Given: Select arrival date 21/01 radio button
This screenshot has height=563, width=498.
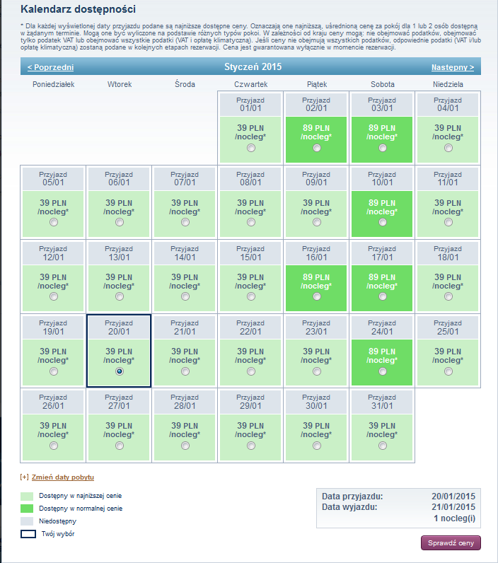Looking at the screenshot, I should [185, 371].
